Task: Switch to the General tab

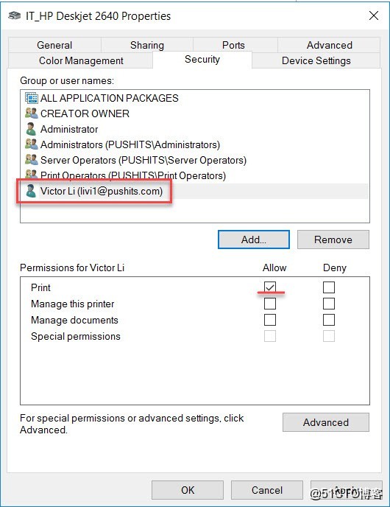Action: 54,45
